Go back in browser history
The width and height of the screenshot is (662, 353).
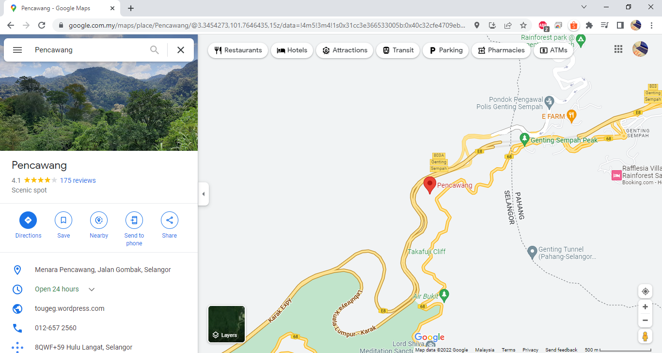click(x=11, y=25)
